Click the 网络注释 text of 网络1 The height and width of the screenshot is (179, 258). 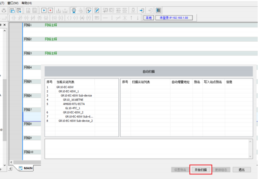(x=51, y=25)
